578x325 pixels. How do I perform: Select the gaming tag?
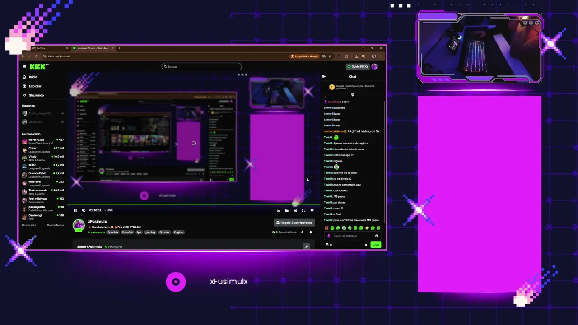(150, 232)
